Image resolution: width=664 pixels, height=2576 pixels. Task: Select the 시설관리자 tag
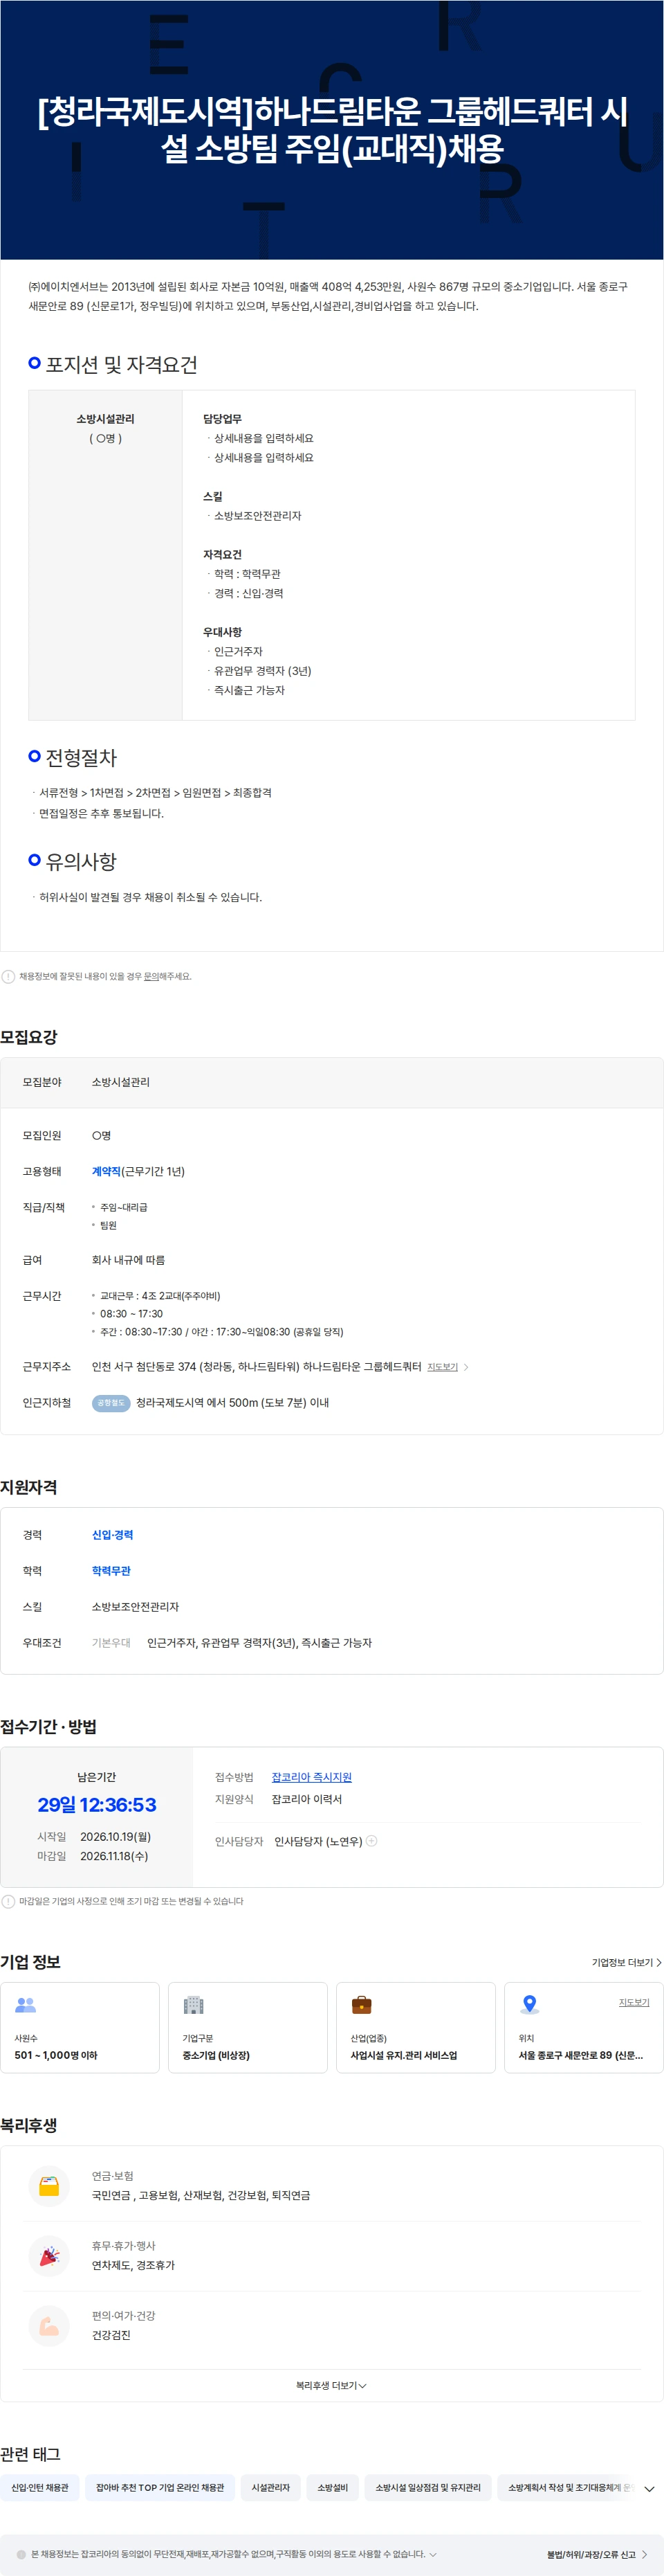(x=270, y=2487)
